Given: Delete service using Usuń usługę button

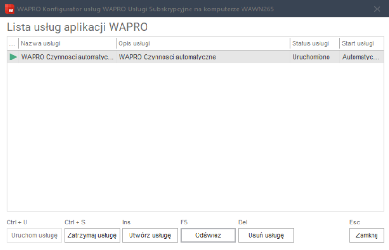Looking at the screenshot, I should coord(266,235).
